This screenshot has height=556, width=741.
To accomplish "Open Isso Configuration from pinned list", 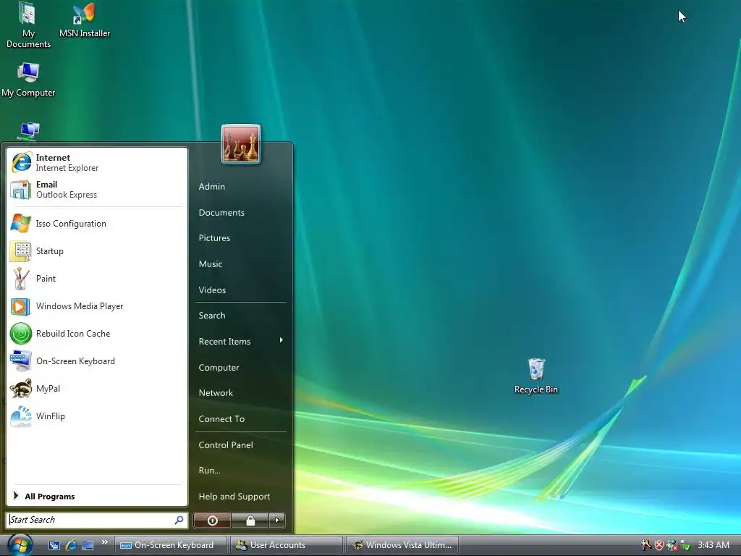I will 97,224.
